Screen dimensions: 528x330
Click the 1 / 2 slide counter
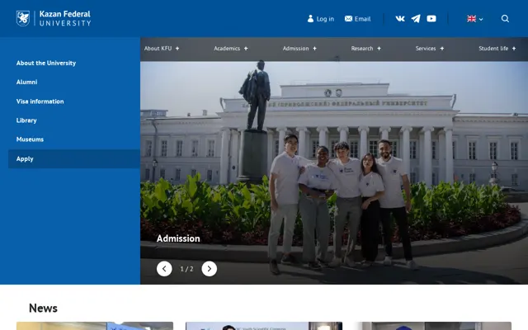pos(186,269)
